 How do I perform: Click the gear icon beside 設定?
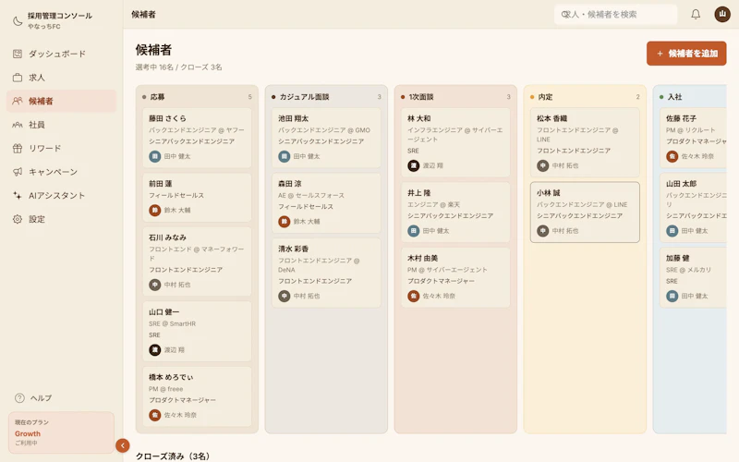[x=18, y=219]
